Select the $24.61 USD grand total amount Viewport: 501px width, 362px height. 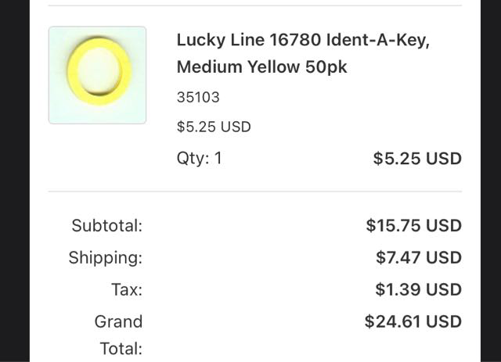[x=413, y=321]
